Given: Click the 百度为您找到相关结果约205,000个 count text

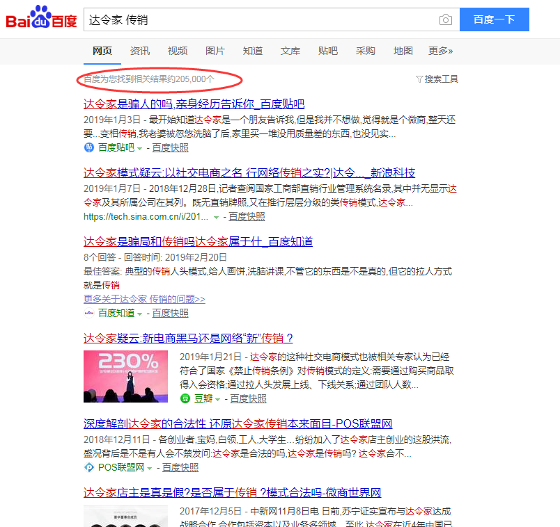Looking at the screenshot, I should coord(149,79).
